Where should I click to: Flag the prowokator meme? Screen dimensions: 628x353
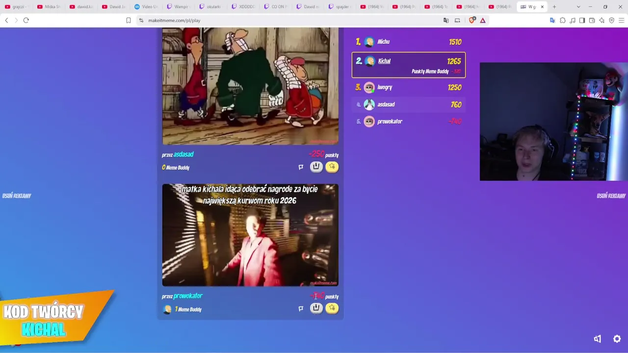pyautogui.click(x=301, y=308)
